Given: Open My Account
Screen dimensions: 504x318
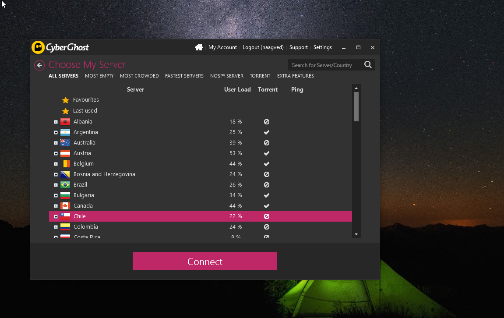Looking at the screenshot, I should [222, 47].
